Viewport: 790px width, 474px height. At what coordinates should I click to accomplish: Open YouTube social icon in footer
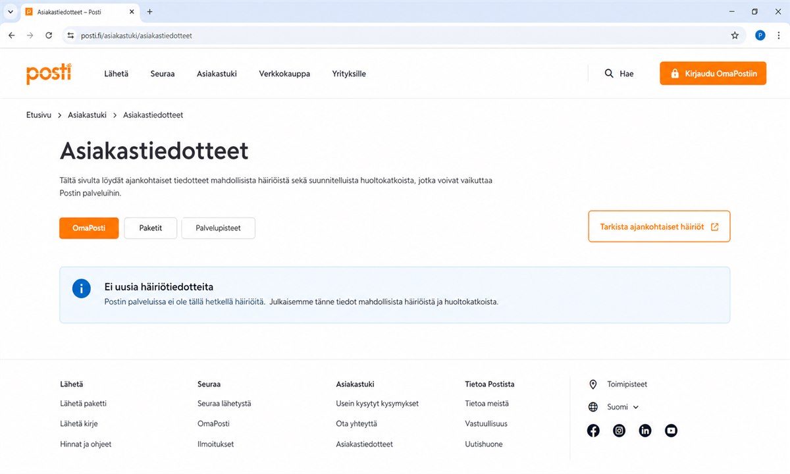pos(671,431)
